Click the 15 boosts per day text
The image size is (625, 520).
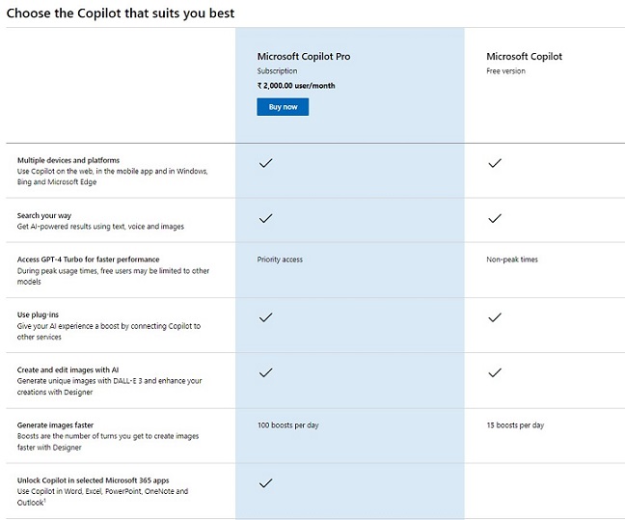click(515, 425)
